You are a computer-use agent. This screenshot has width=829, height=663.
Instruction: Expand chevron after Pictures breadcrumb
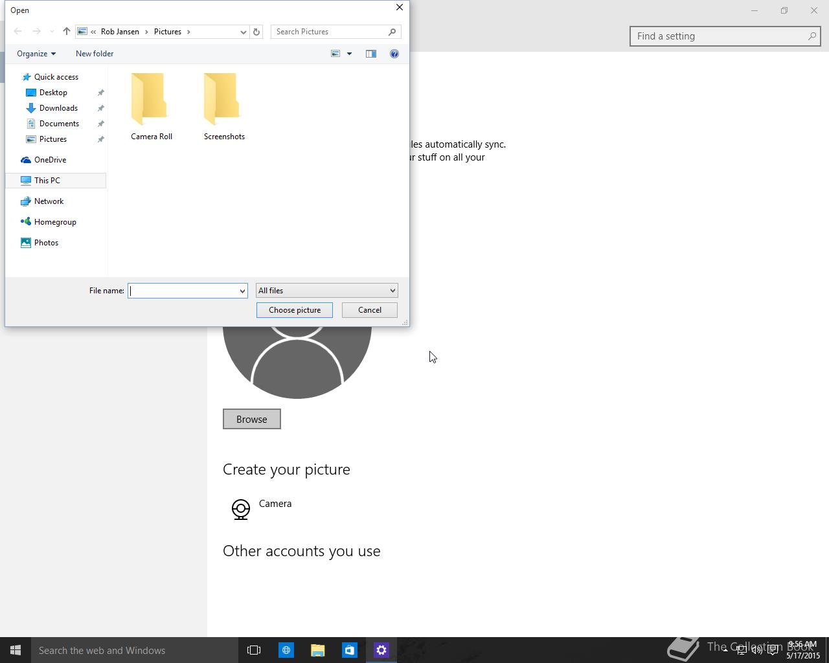tap(188, 32)
